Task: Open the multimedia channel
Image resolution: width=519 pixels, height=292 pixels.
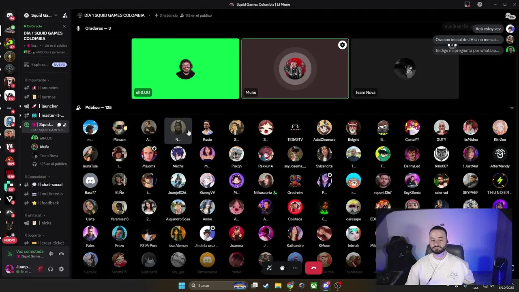Action: [45, 194]
